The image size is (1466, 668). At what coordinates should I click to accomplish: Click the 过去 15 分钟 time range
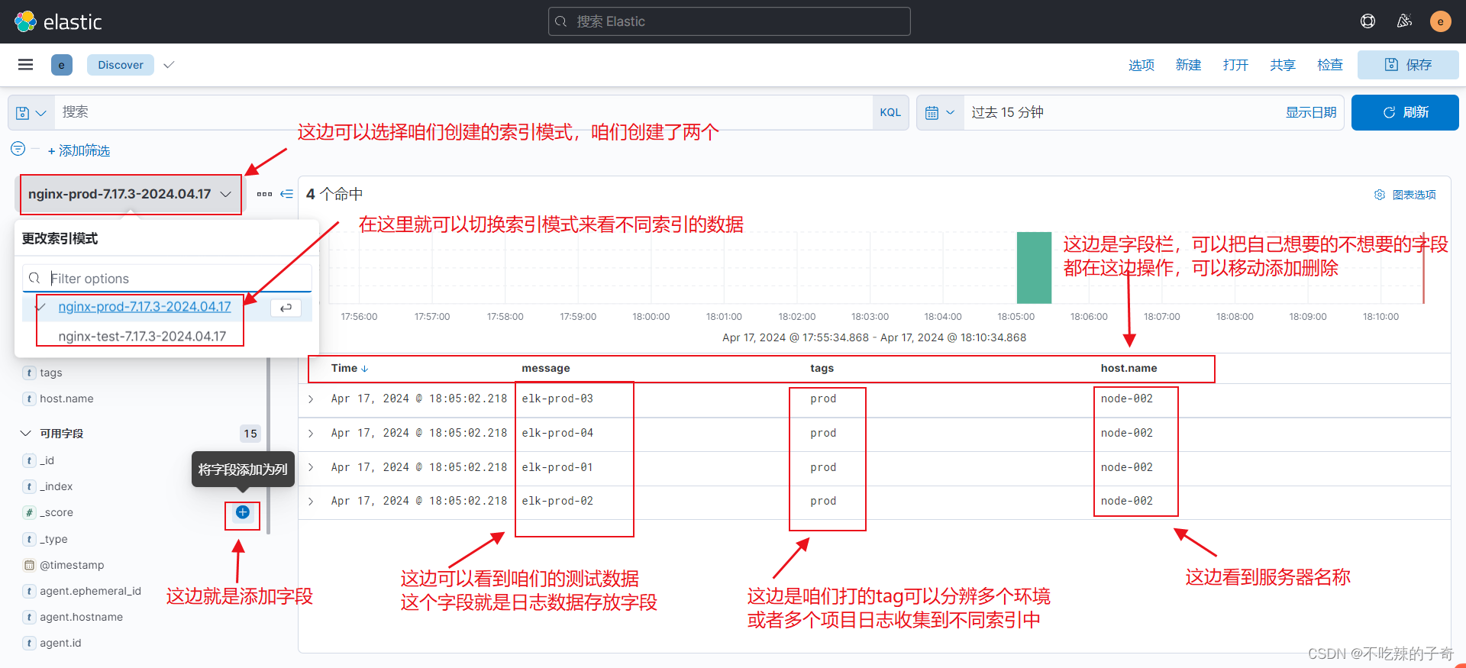pos(1007,112)
